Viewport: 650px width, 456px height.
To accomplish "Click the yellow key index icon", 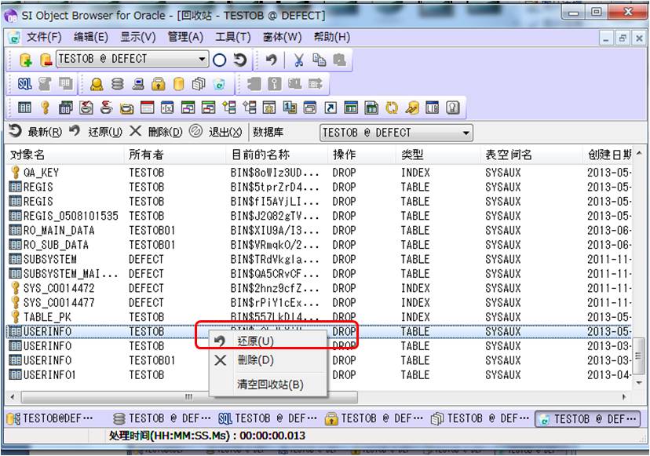I will pyautogui.click(x=46, y=108).
